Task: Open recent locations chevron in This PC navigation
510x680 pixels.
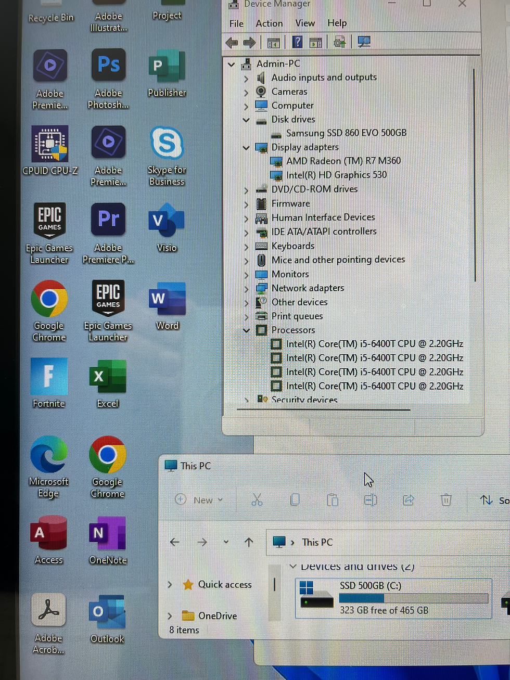Action: pyautogui.click(x=226, y=542)
